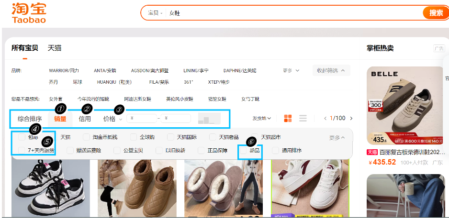Filter by brand 361°

pos(189,82)
